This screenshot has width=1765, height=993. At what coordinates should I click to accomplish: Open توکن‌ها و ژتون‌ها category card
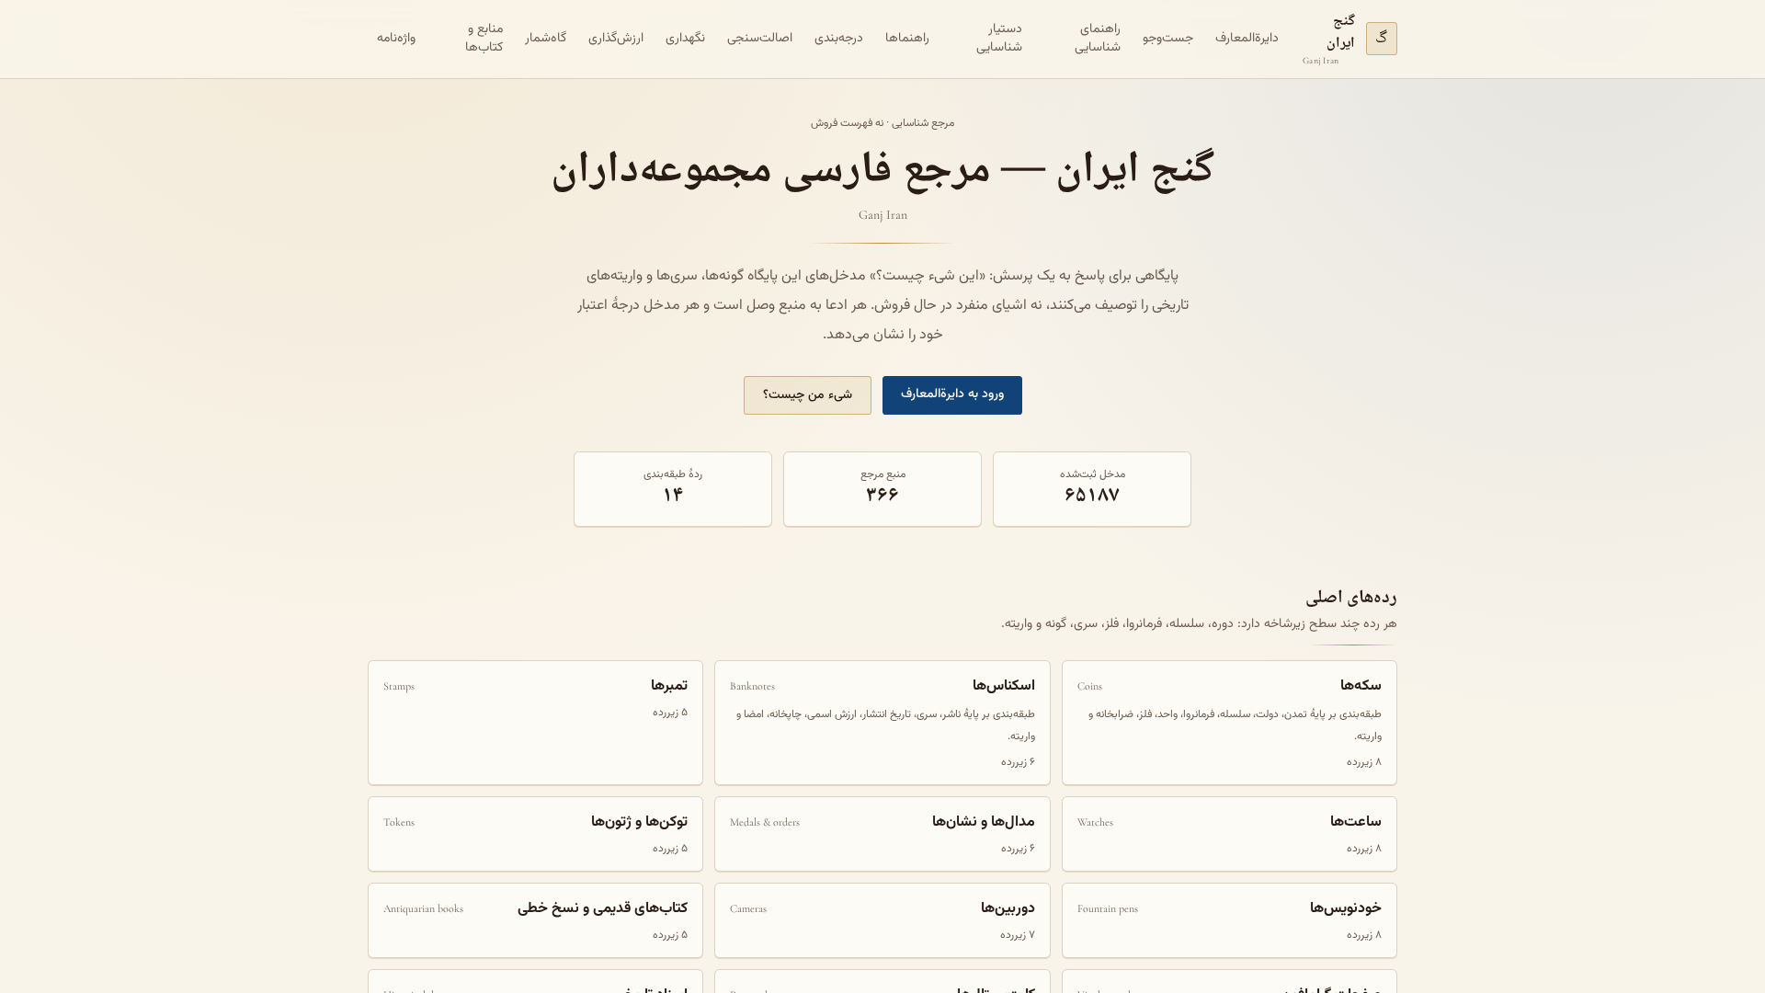[x=535, y=834]
